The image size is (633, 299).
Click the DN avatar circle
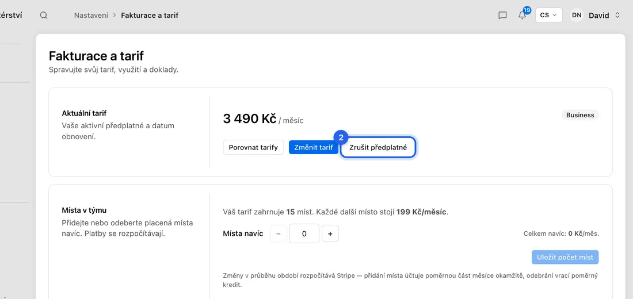click(577, 16)
